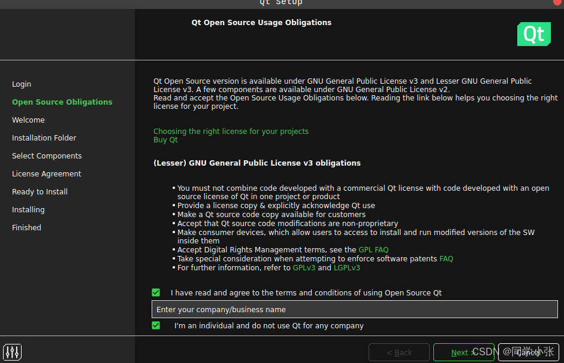Select the Installation Folder step
564x363 pixels.
click(x=44, y=138)
